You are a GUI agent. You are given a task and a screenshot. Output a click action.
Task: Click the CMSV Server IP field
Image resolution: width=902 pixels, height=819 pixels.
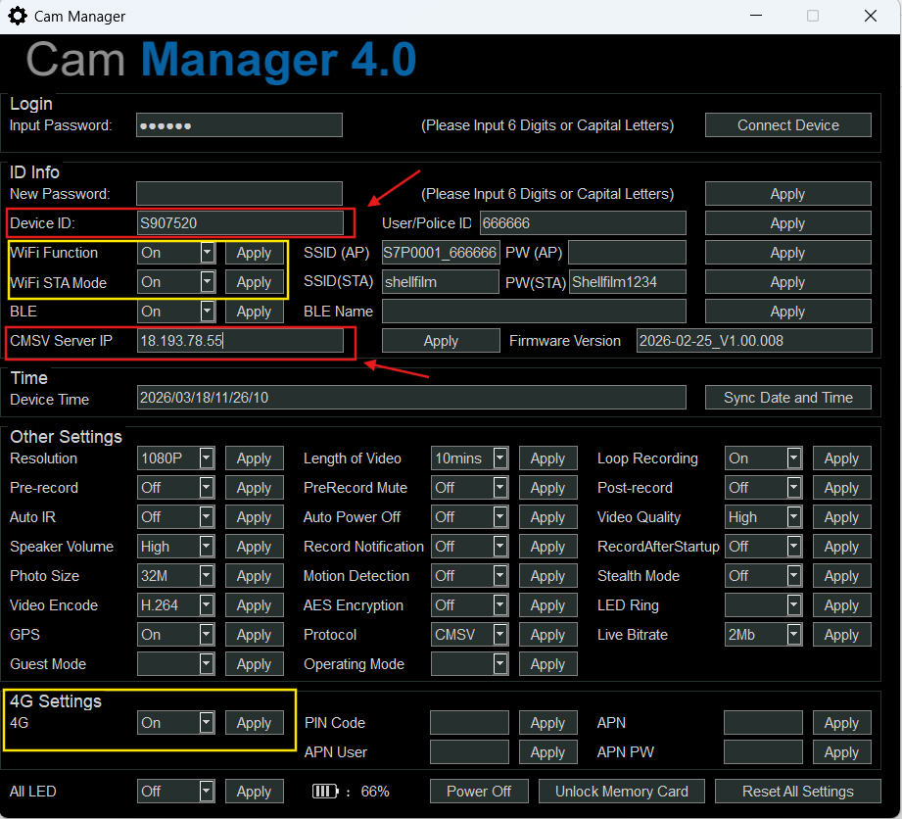pos(241,341)
